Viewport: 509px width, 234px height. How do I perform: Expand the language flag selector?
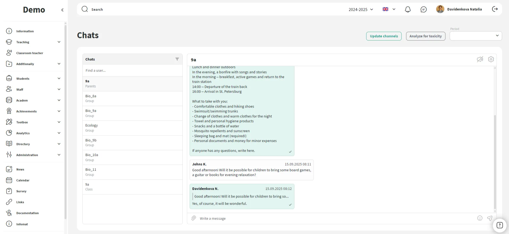[x=389, y=9]
